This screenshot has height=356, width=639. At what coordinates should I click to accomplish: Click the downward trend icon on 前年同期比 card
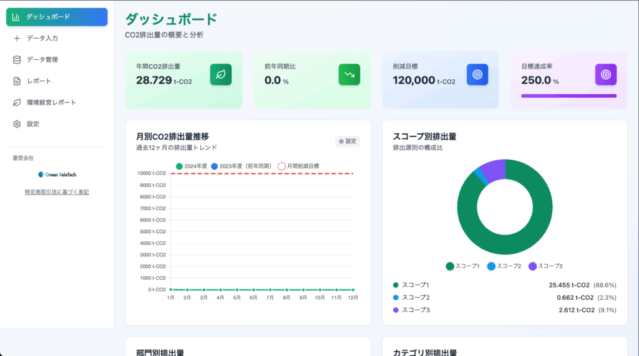[x=349, y=74]
